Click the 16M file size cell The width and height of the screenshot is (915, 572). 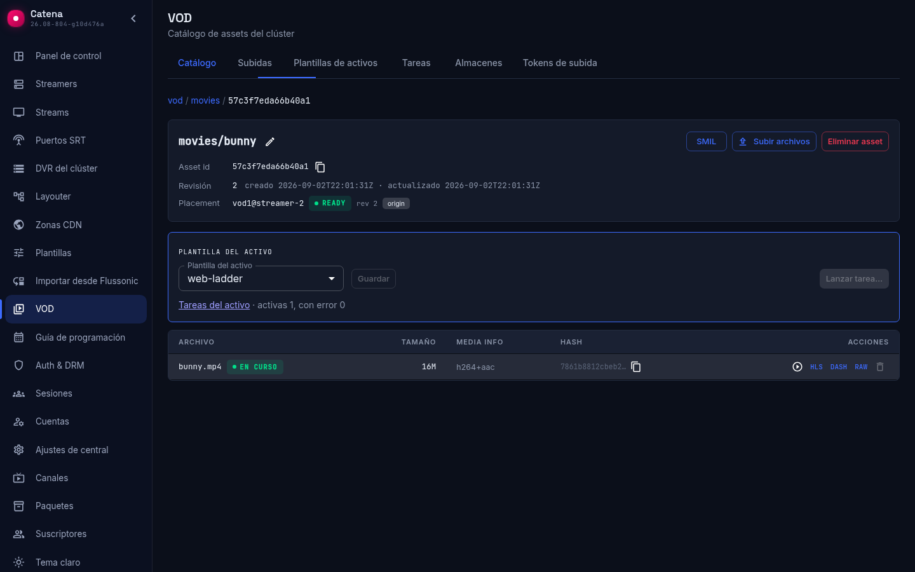click(x=429, y=367)
